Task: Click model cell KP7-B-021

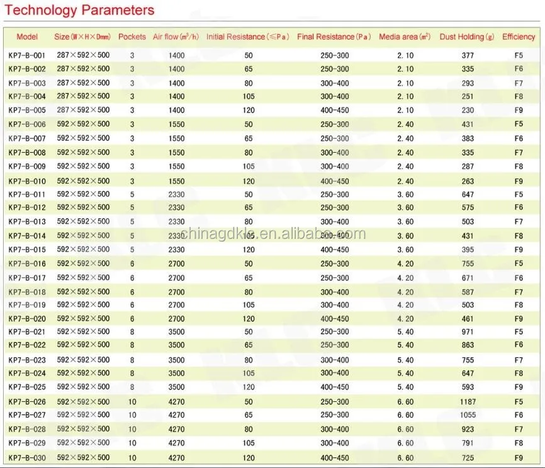Action: tap(27, 332)
